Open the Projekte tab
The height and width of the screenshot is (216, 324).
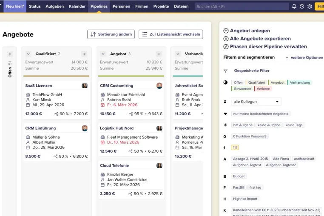(x=161, y=6)
